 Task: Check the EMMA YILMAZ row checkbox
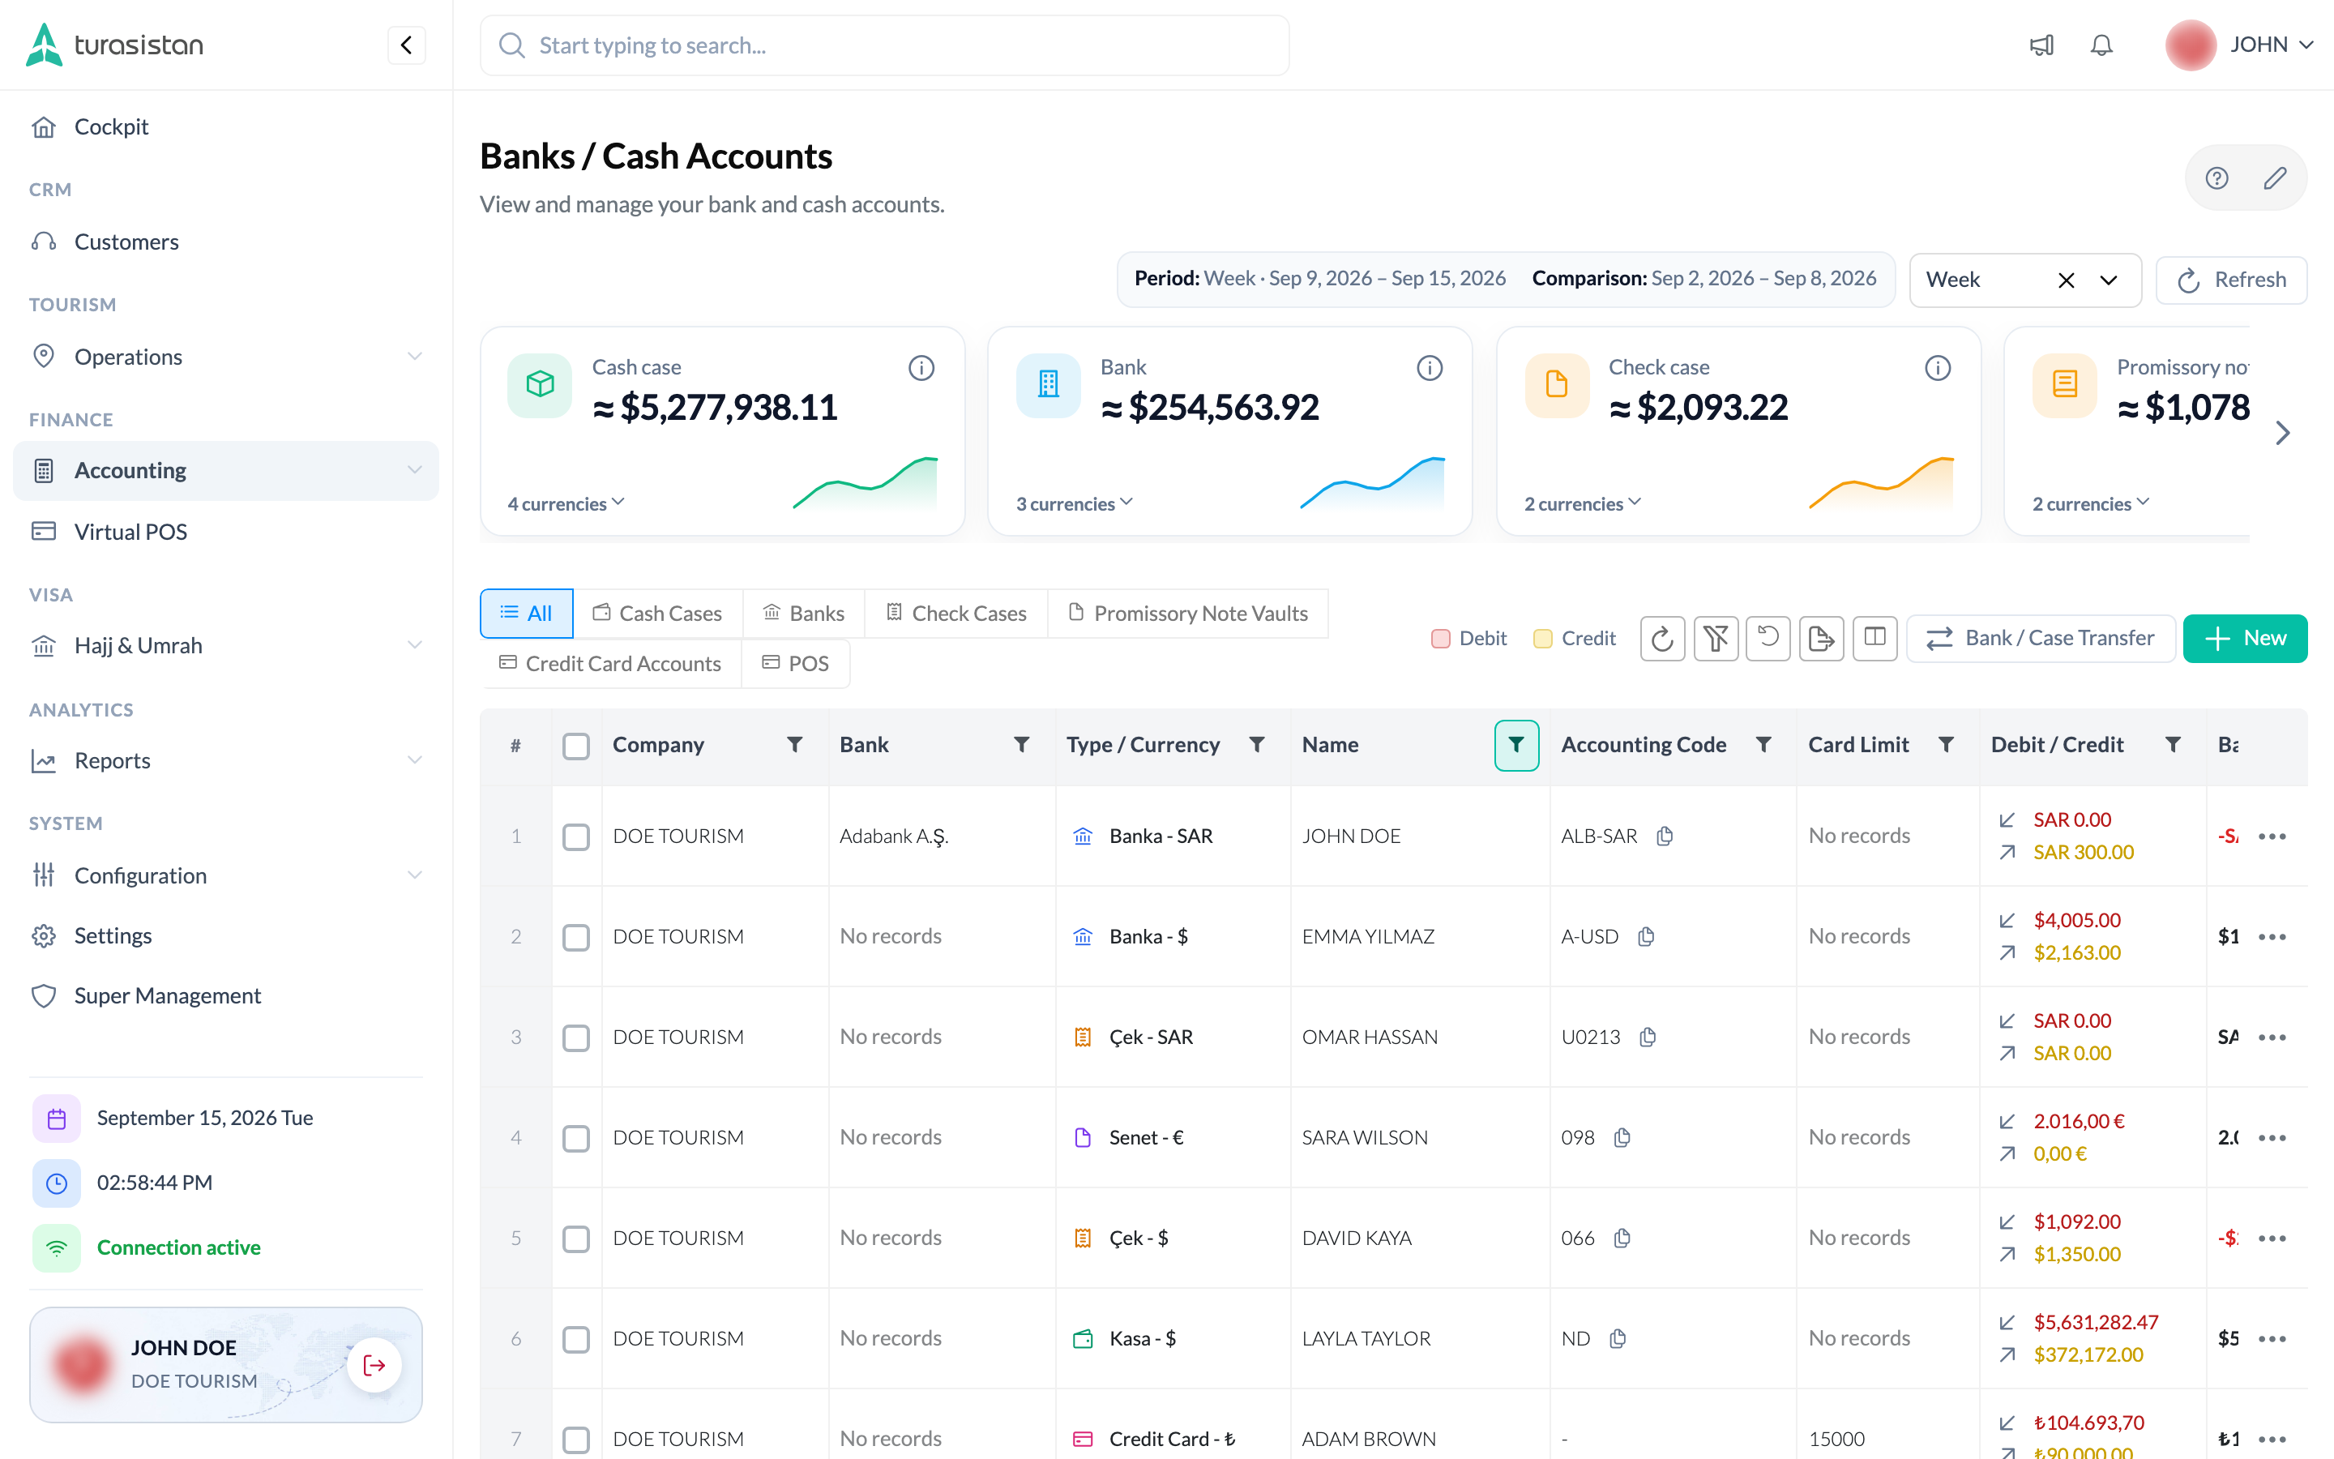point(575,937)
